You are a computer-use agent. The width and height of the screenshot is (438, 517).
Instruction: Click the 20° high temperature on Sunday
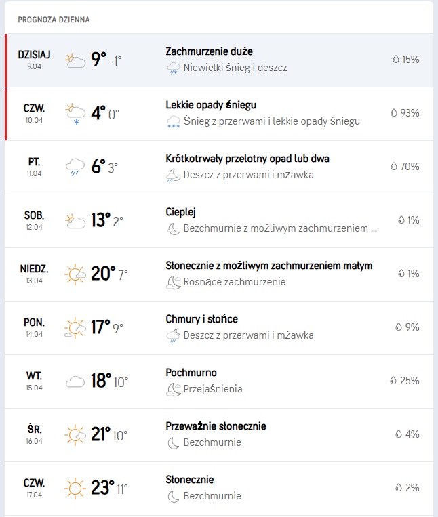pyautogui.click(x=103, y=274)
